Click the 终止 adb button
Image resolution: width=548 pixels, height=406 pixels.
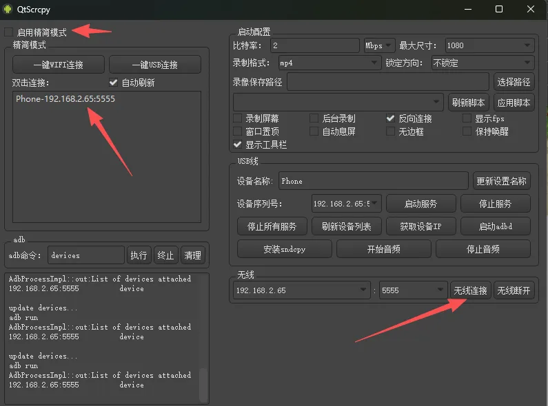click(165, 255)
